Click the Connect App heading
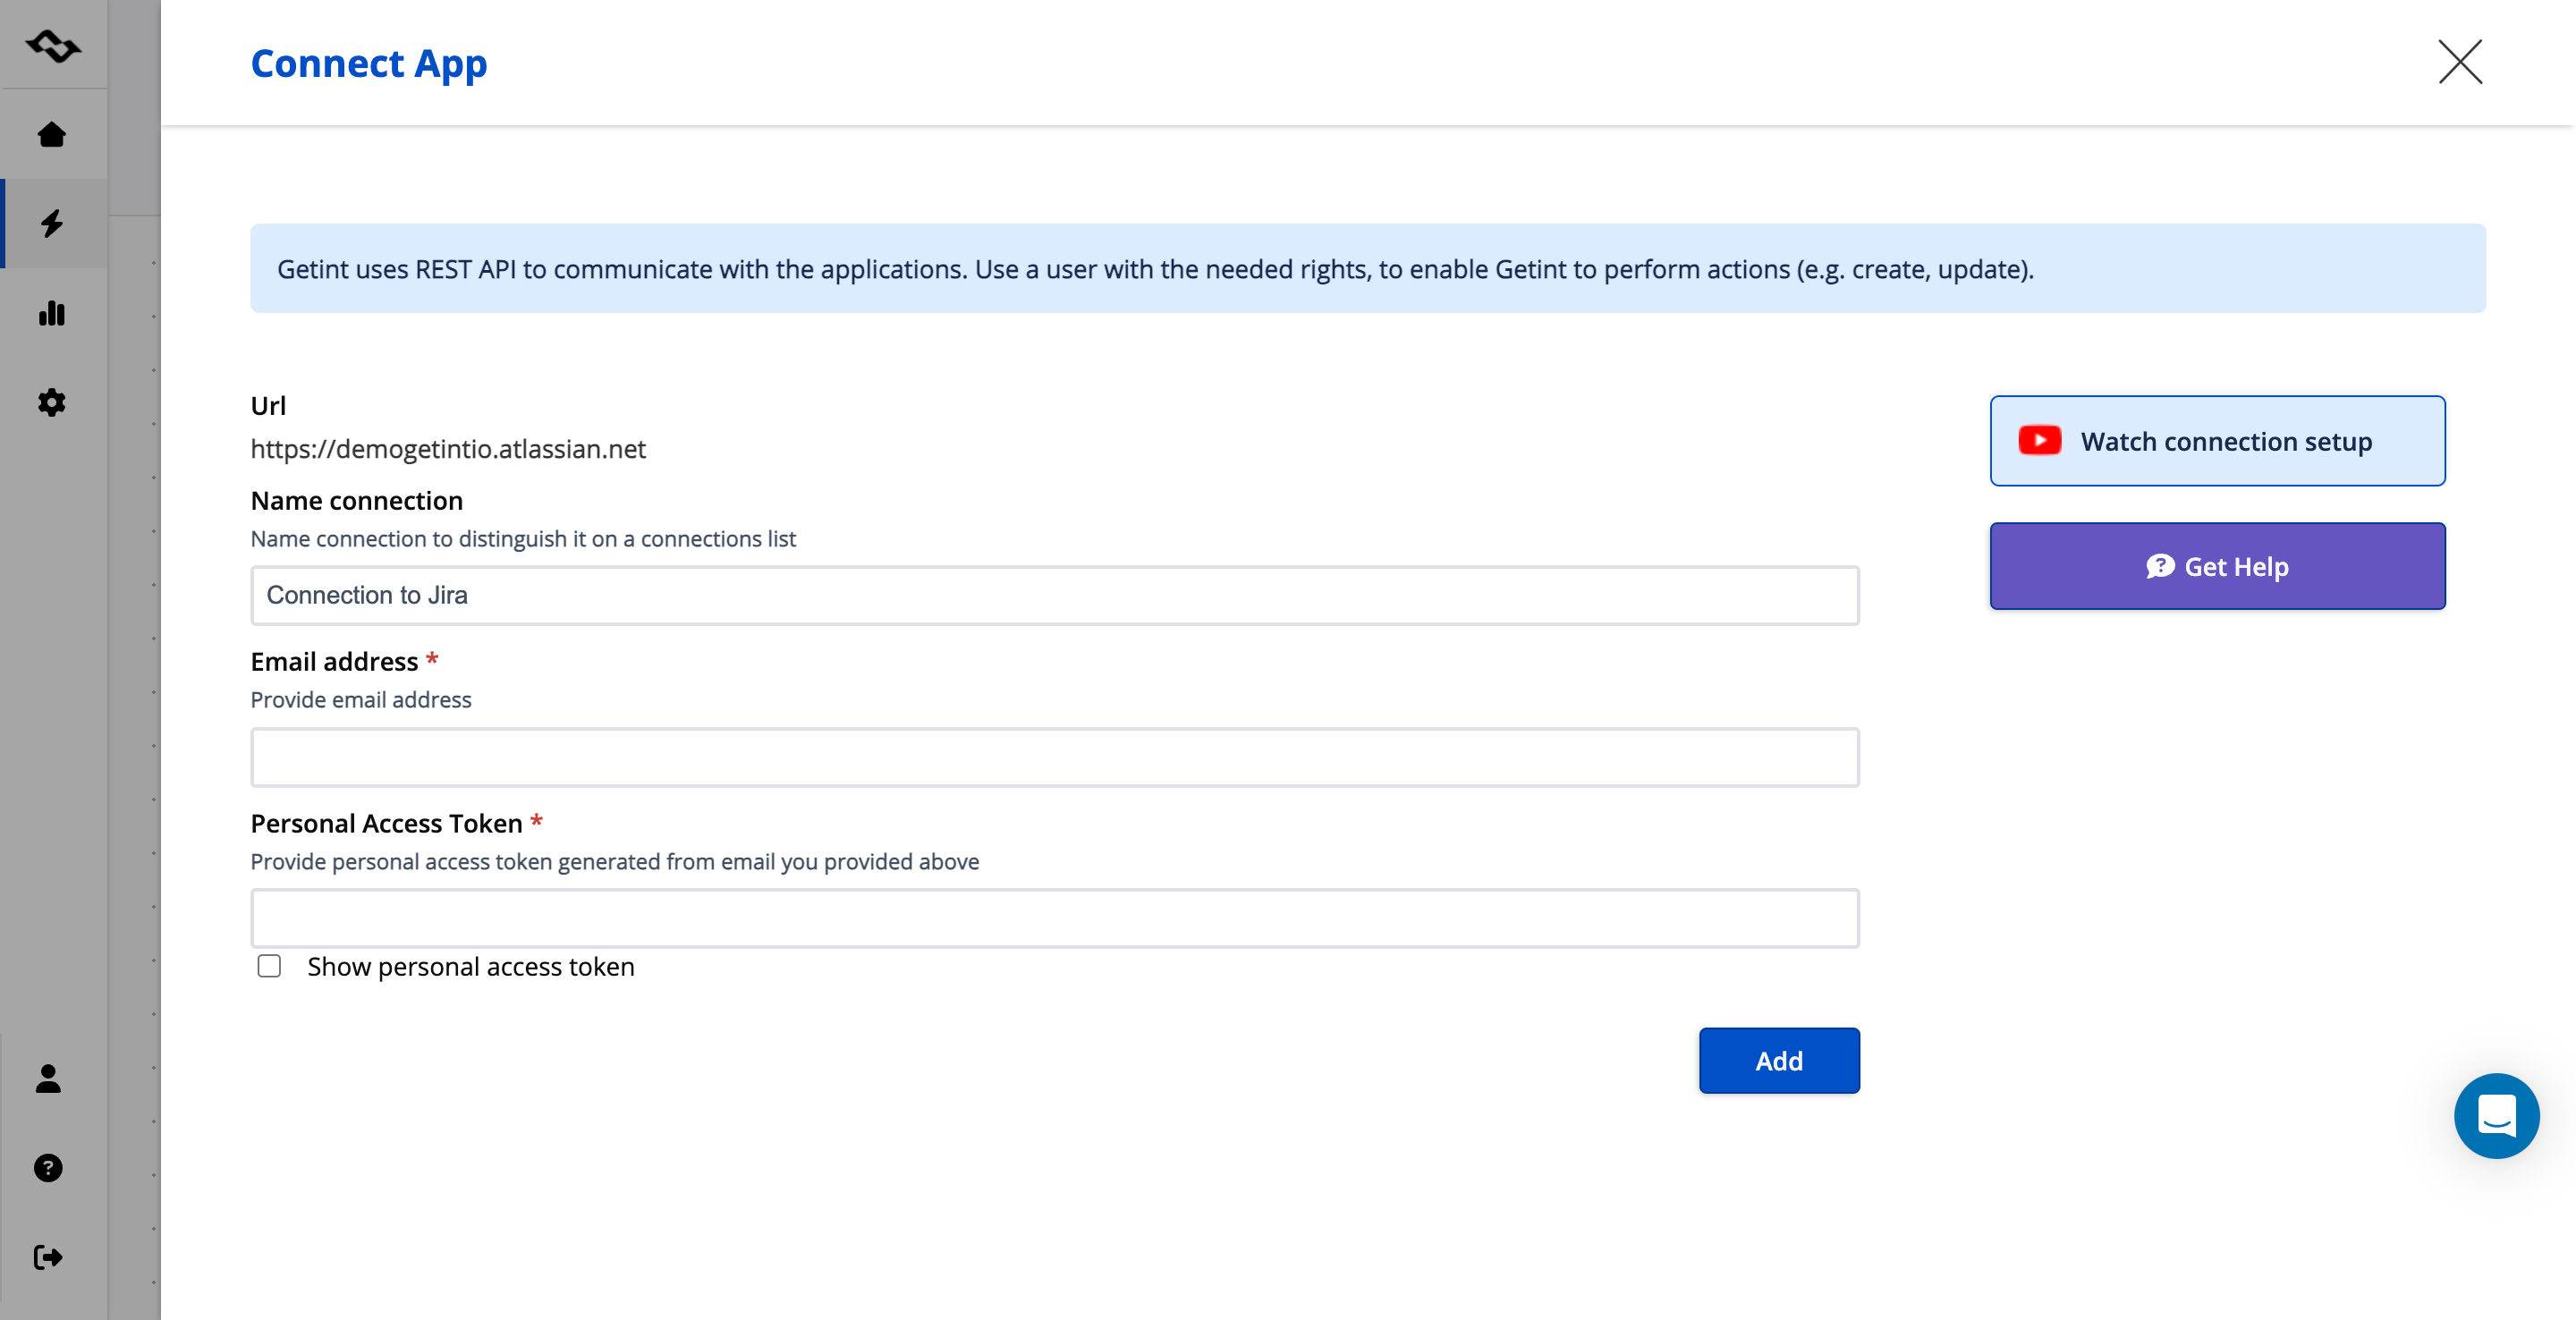Viewport: 2576px width, 1320px height. click(369, 63)
